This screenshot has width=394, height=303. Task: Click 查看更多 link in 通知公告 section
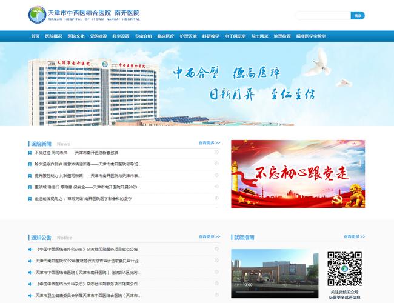click(209, 236)
